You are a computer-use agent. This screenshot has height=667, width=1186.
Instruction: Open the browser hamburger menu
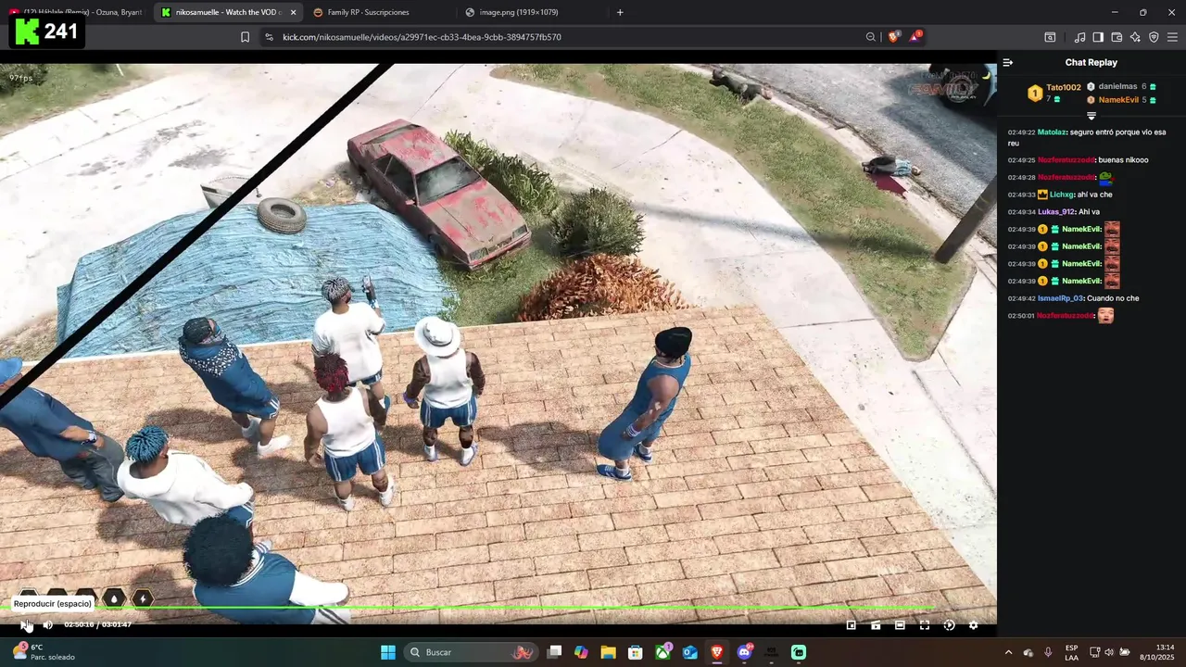point(1172,37)
